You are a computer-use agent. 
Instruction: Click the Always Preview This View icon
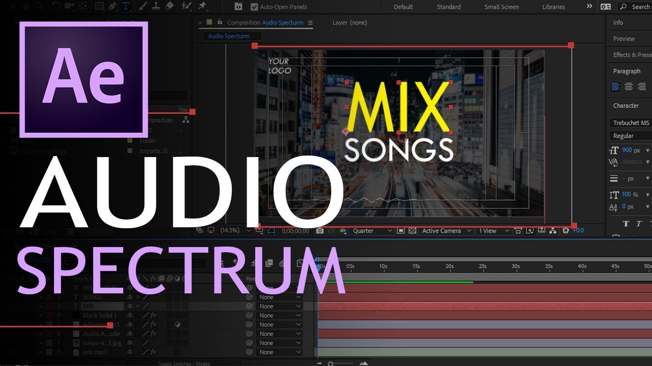coord(199,230)
